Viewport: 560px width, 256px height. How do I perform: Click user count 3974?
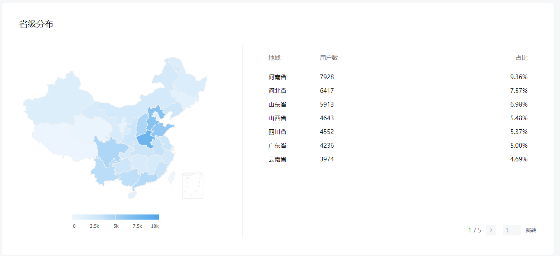click(327, 159)
